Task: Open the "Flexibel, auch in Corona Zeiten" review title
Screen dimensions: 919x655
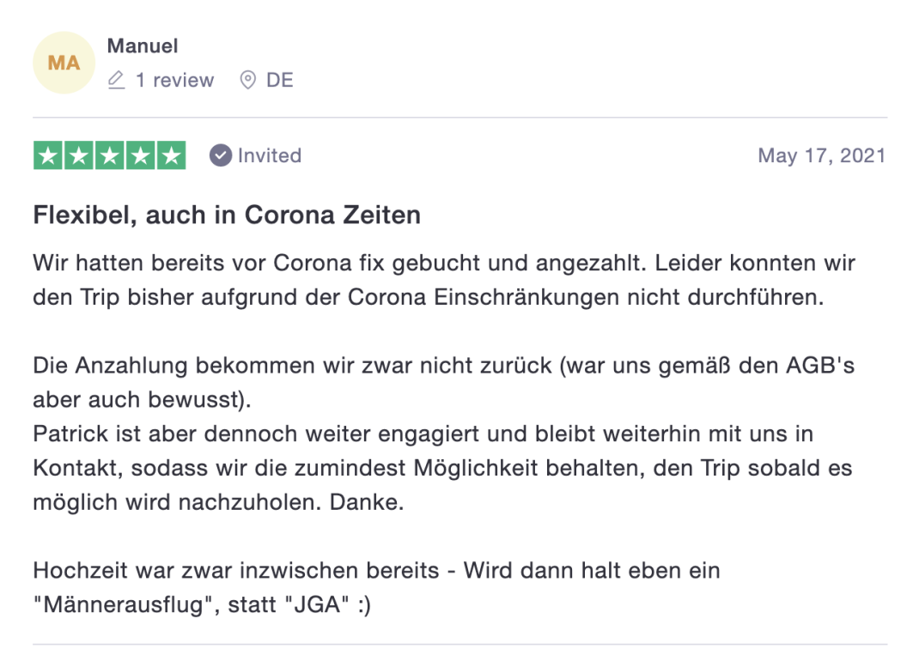Action: coord(227,214)
